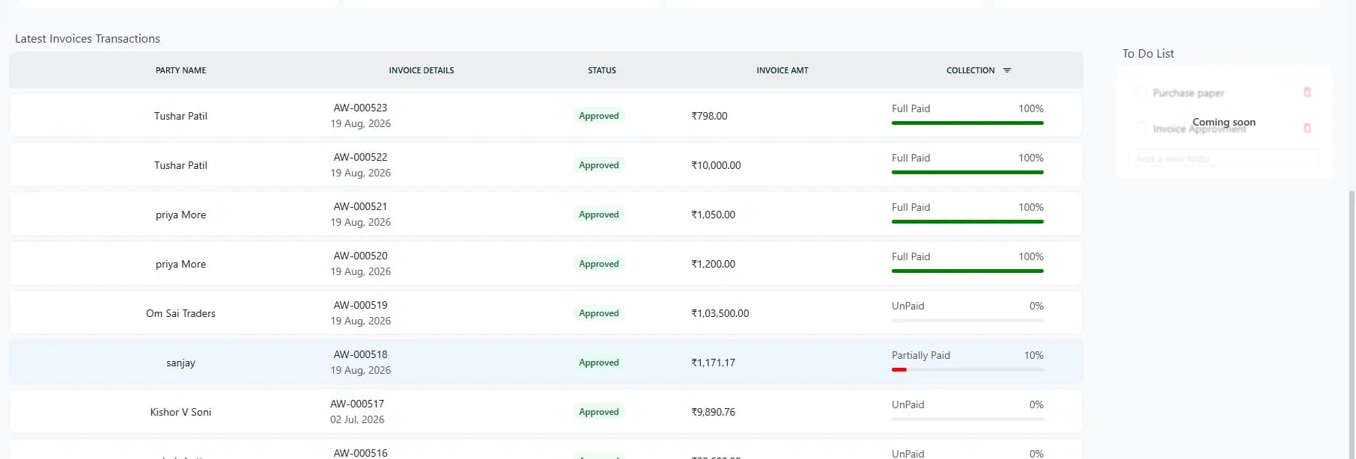Viewport: 1356px width, 459px height.
Task: Open invoice number AW-000521
Action: pos(360,206)
